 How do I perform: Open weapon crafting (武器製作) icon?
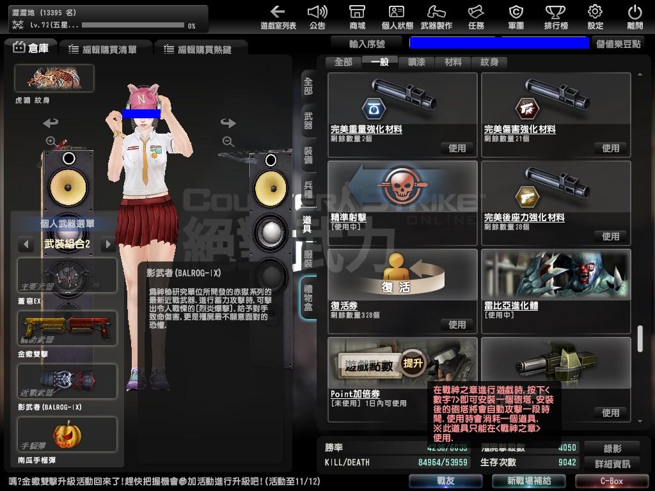pyautogui.click(x=436, y=17)
